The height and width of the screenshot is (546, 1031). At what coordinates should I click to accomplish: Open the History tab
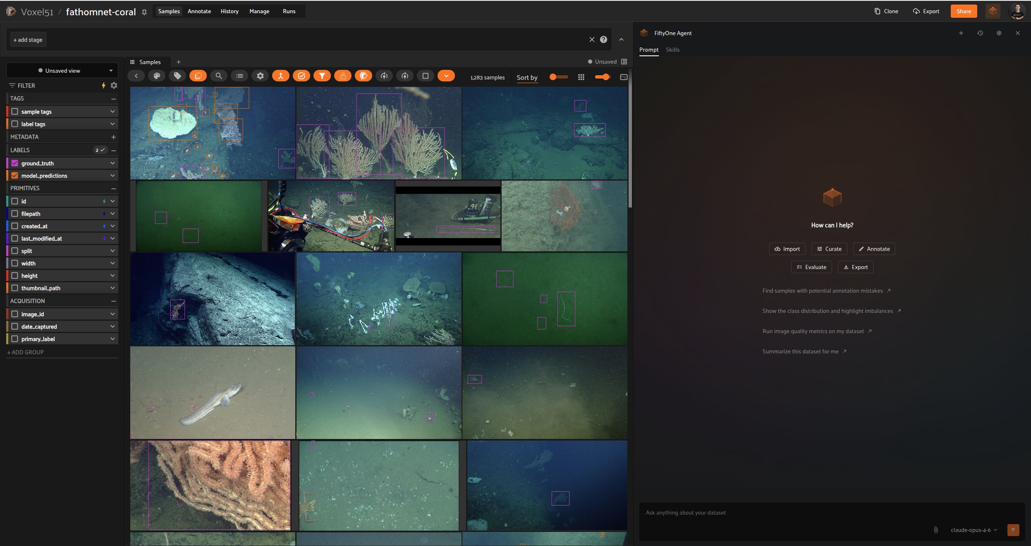[x=230, y=11]
